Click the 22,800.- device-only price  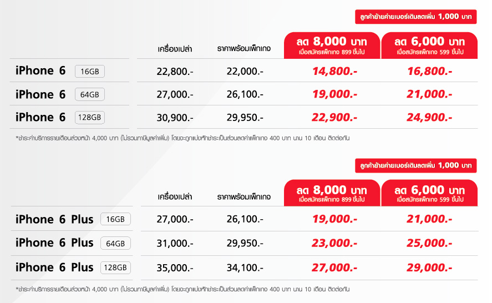(175, 72)
